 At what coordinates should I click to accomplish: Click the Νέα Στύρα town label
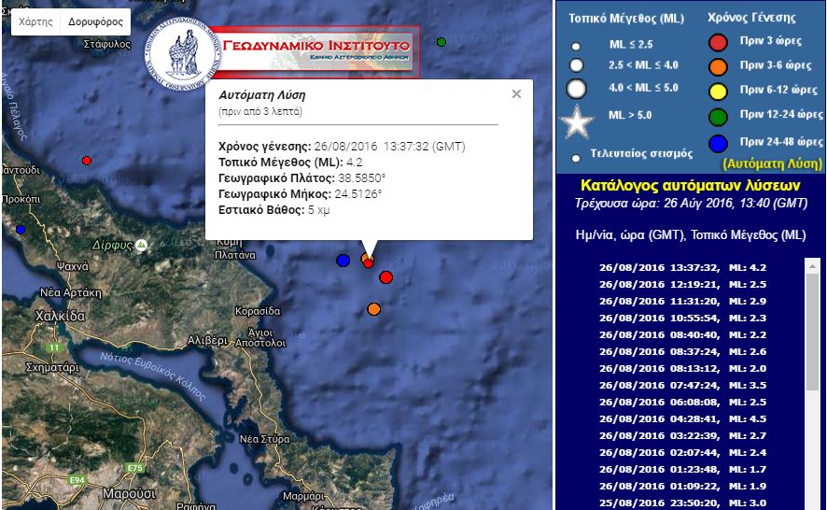[265, 439]
